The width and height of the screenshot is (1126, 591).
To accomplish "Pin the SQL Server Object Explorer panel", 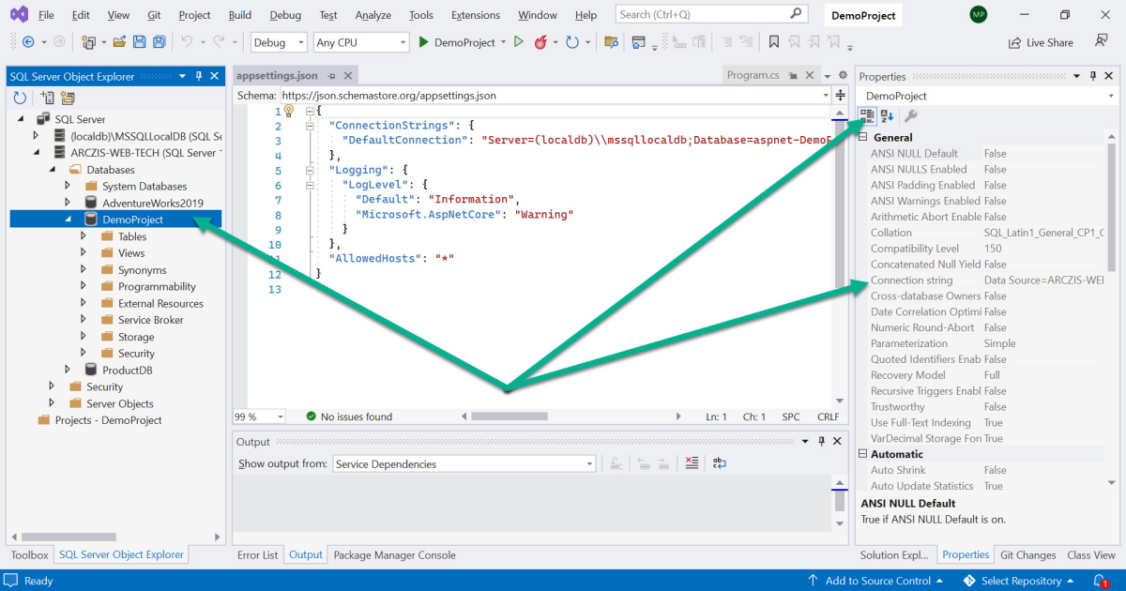I will [x=199, y=76].
